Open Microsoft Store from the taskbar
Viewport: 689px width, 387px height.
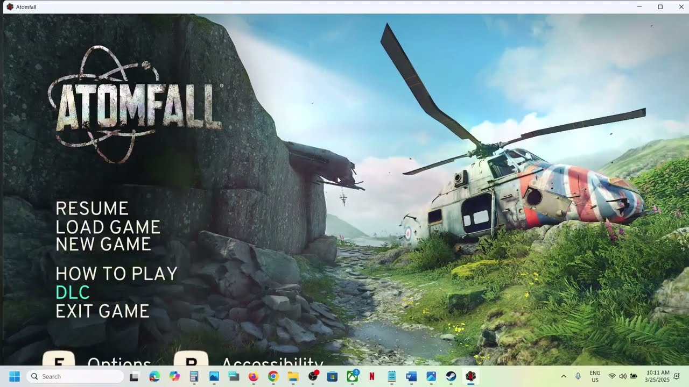(332, 376)
